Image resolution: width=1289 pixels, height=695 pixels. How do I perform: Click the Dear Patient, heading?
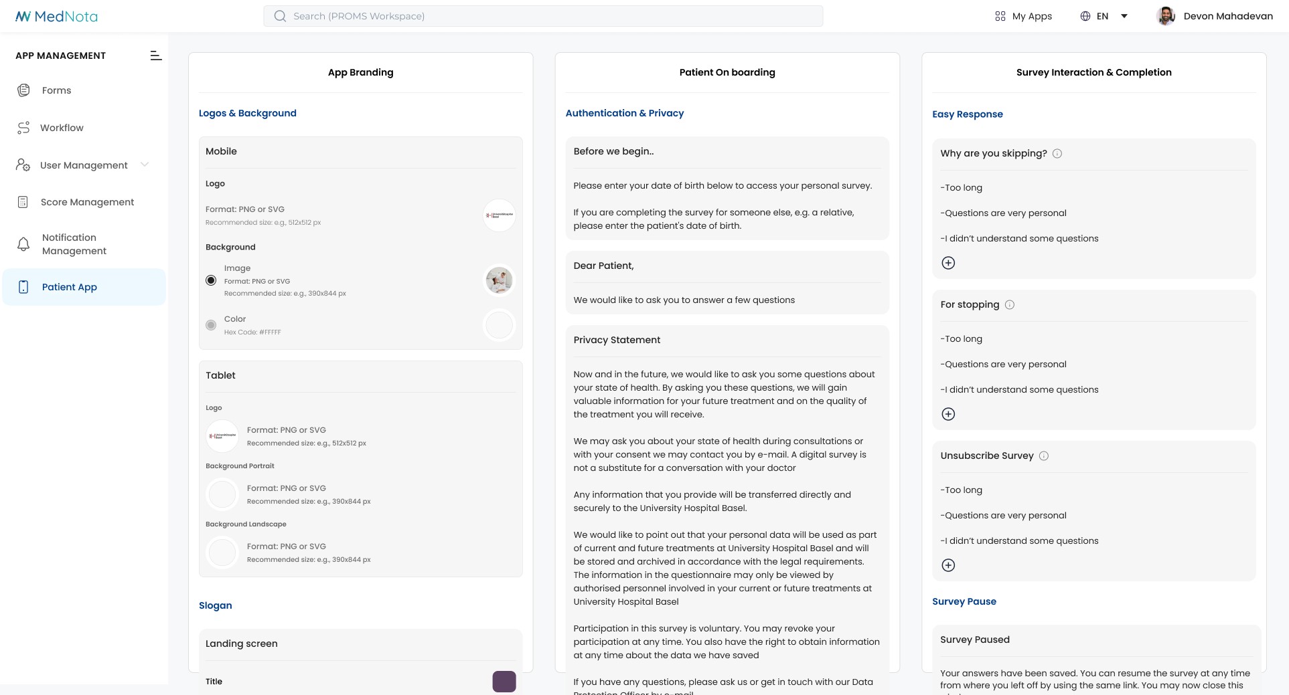pos(604,266)
